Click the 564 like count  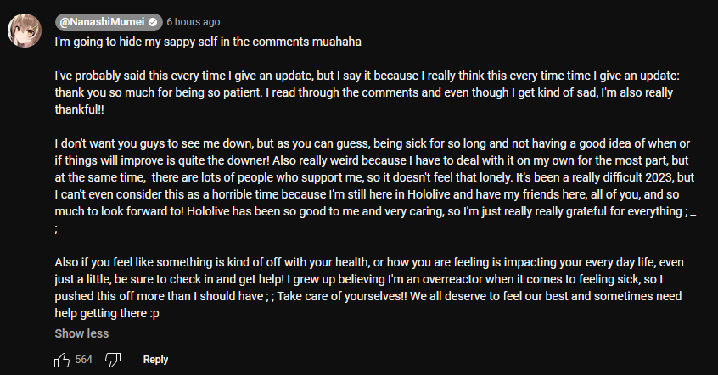click(84, 360)
